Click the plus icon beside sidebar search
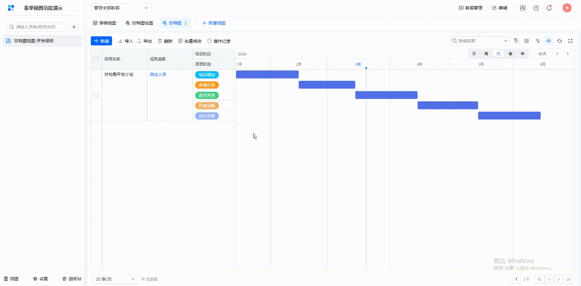 point(74,27)
